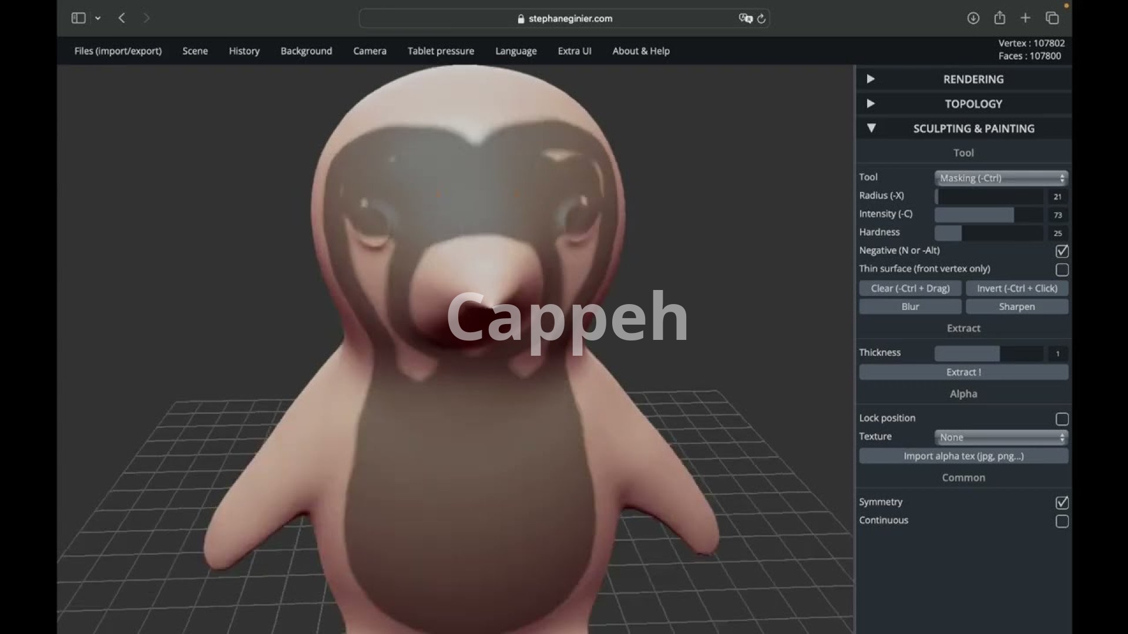Image resolution: width=1128 pixels, height=634 pixels.
Task: Open the browser downloads icon
Action: [x=973, y=18]
